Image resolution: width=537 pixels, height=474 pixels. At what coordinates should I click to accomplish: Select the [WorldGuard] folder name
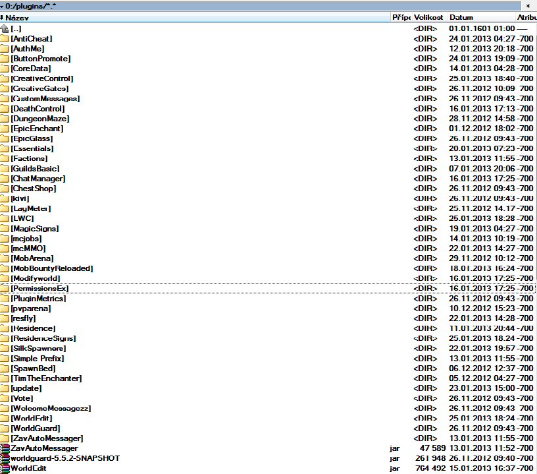click(x=36, y=429)
